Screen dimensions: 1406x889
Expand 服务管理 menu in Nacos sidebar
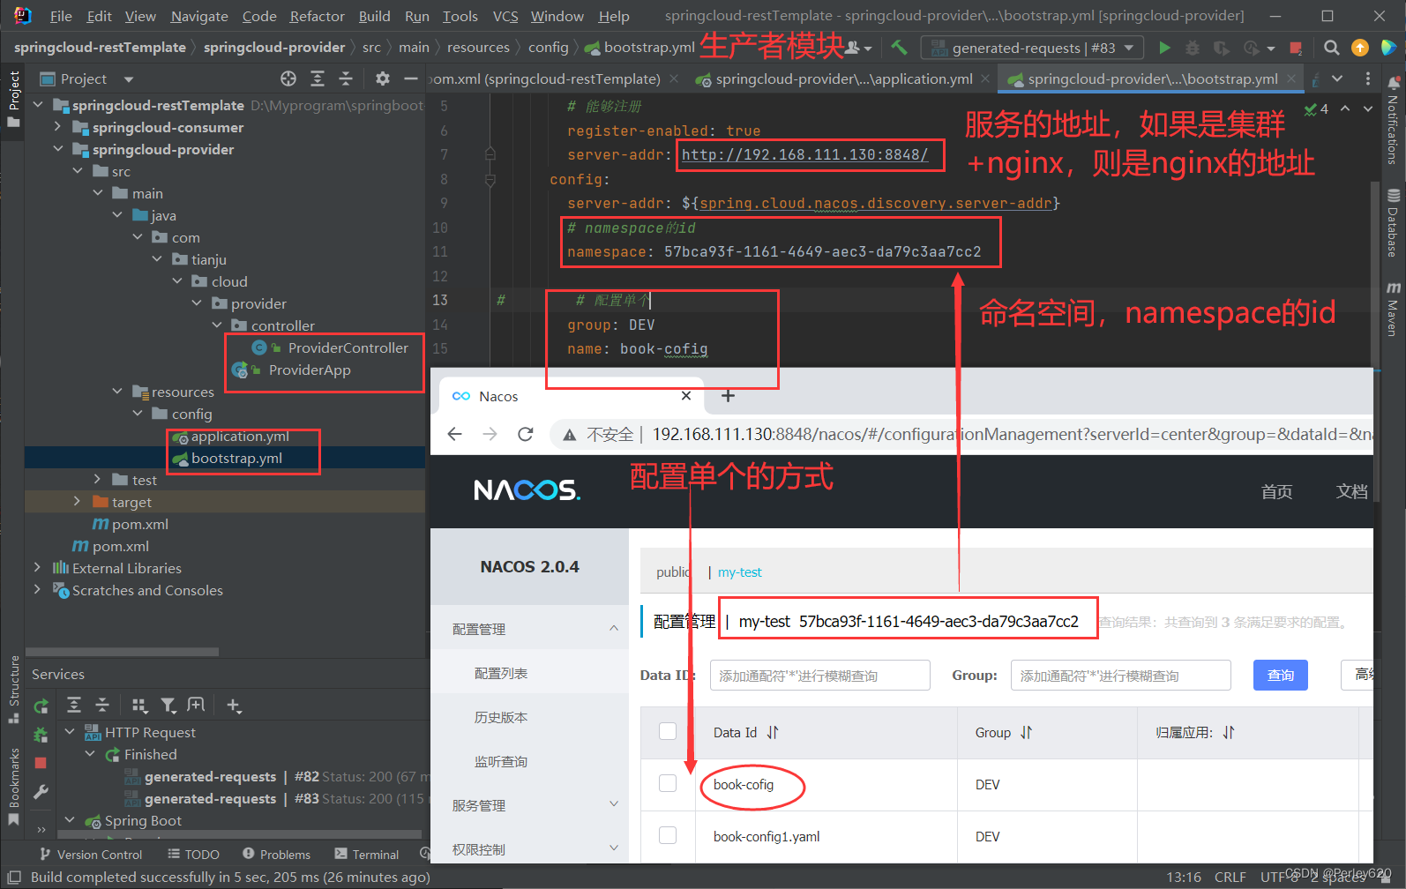614,804
